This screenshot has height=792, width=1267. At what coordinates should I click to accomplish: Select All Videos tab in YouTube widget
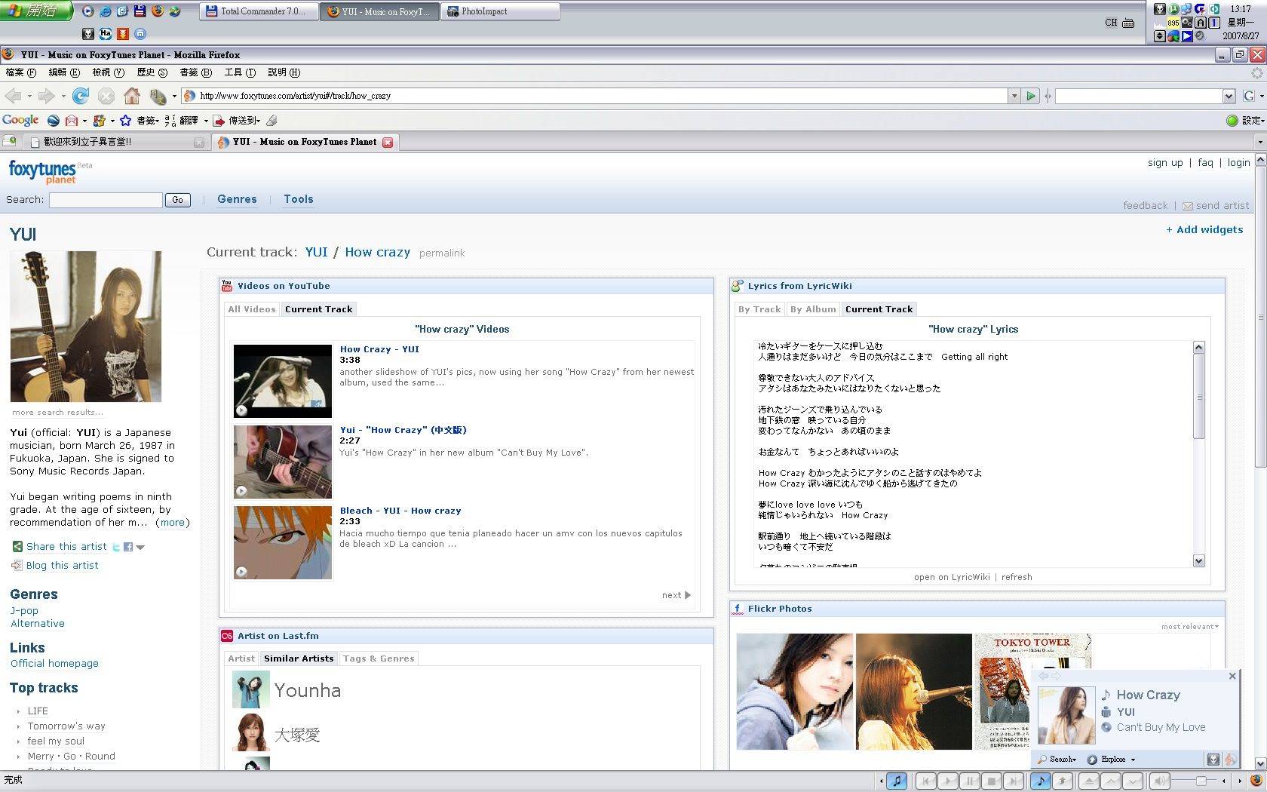point(252,309)
